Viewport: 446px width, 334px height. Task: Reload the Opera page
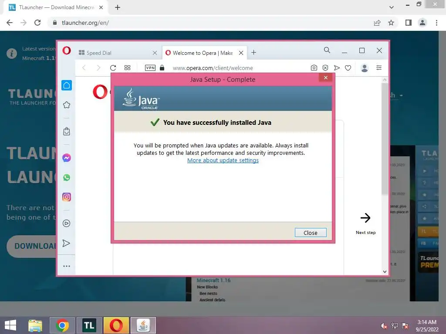pos(113,67)
